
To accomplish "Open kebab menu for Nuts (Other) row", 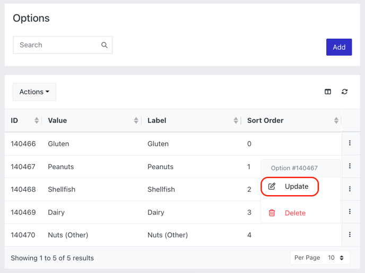I will tap(350, 234).
